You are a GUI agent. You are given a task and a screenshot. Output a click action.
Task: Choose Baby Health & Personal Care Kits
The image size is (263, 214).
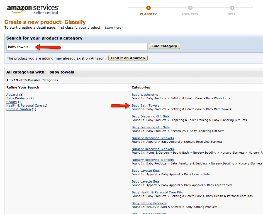157,192
